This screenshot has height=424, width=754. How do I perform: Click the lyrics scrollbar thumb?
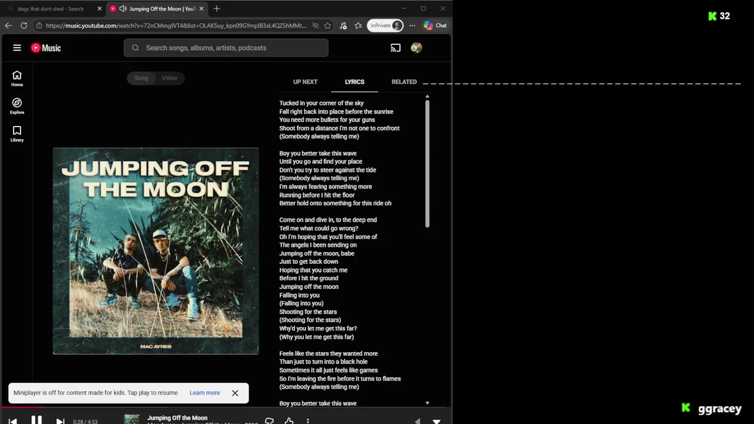pyautogui.click(x=427, y=164)
